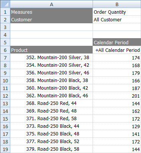
Task: Click 352. Mountain-200 Silver, 38 cell
Action: coord(51,58)
